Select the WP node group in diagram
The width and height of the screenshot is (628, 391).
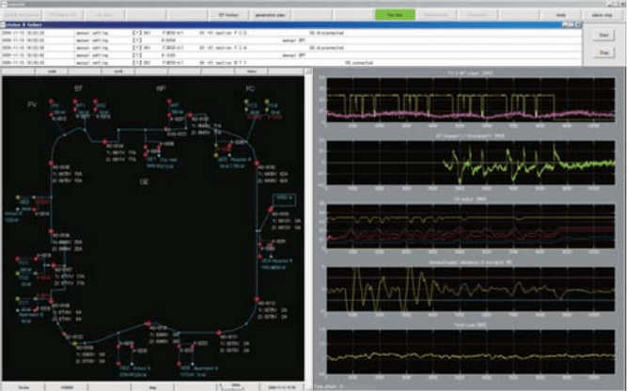tap(161, 87)
